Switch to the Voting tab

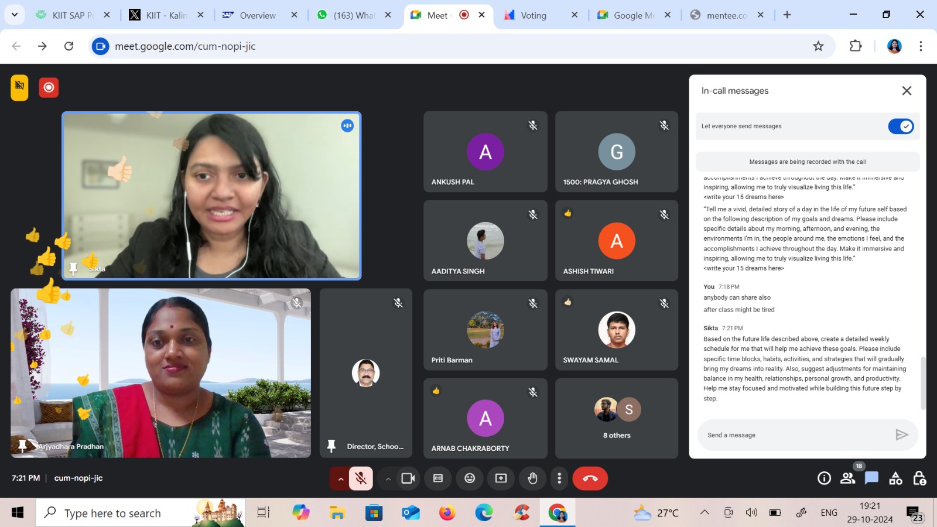pyautogui.click(x=533, y=15)
